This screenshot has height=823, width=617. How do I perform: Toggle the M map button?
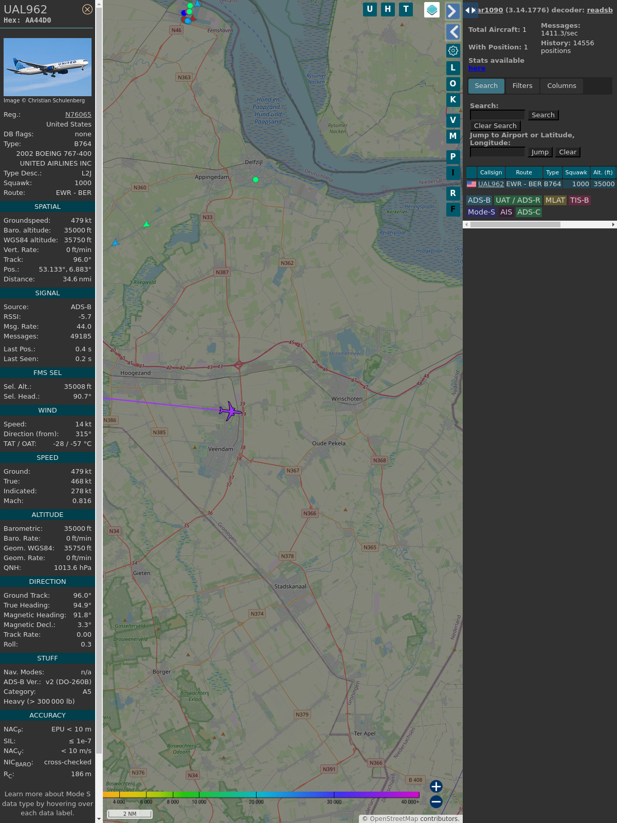coord(453,136)
